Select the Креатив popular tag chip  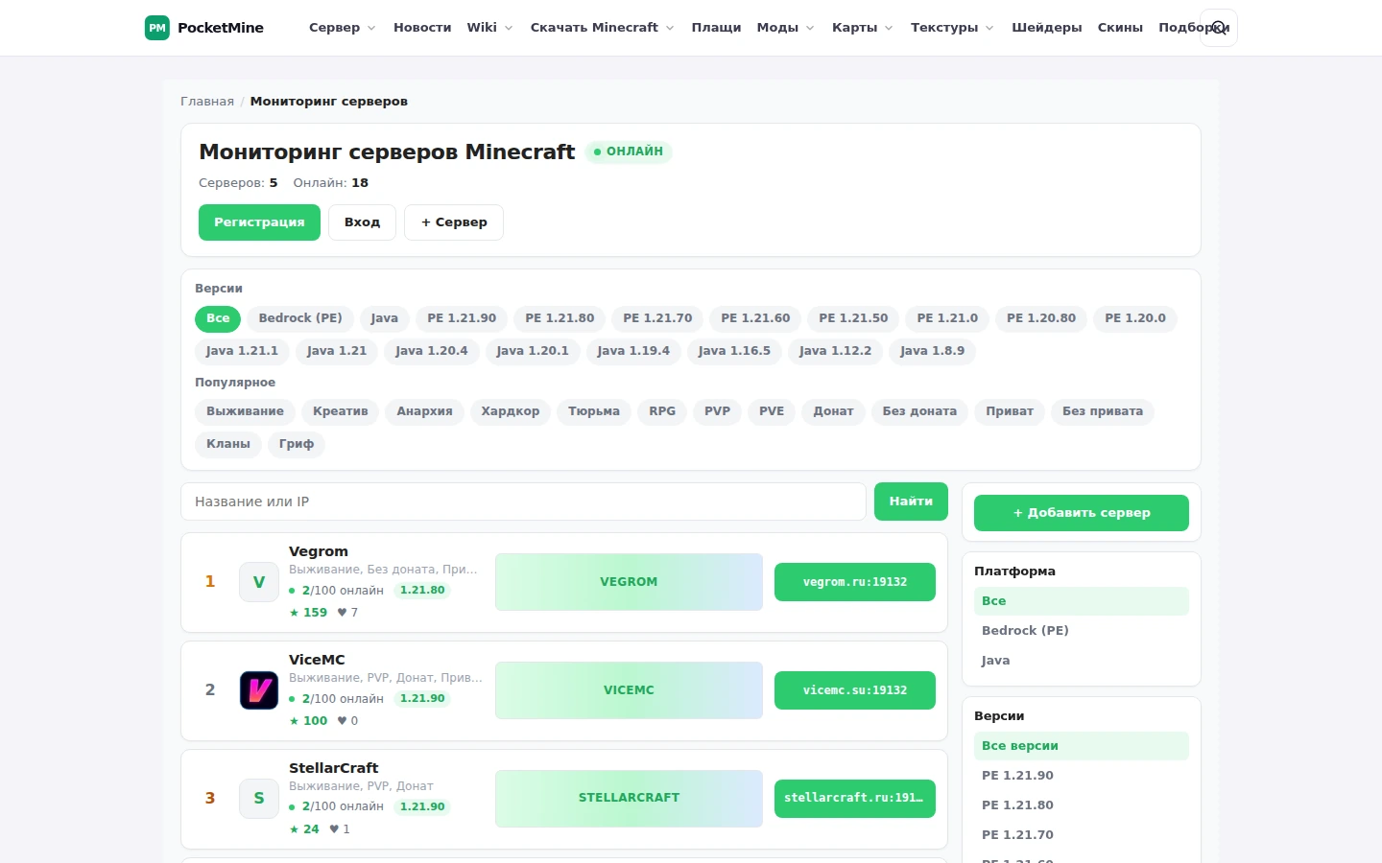[341, 411]
